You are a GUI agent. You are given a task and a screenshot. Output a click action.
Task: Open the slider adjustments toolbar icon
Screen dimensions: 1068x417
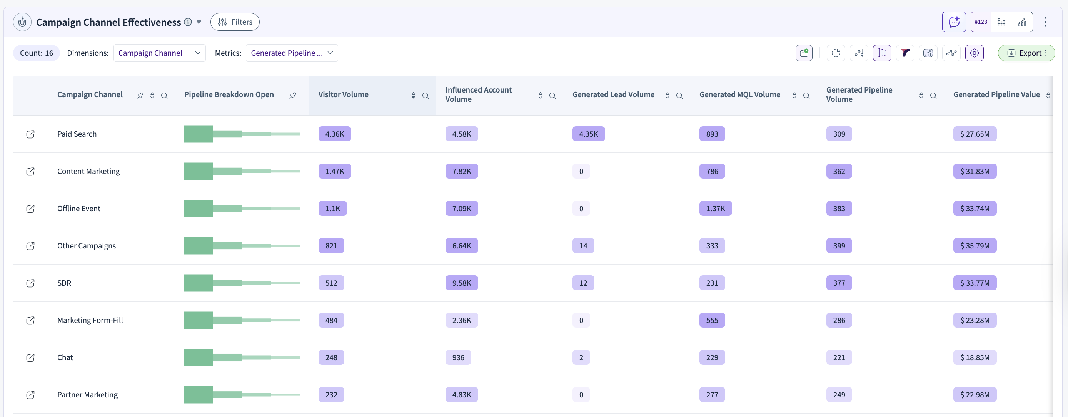(859, 53)
